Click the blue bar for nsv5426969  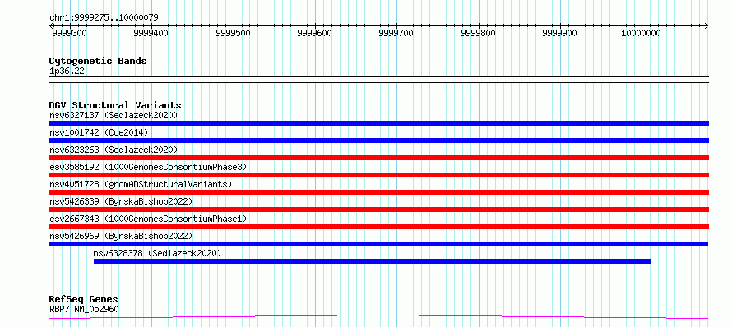[x=378, y=244]
